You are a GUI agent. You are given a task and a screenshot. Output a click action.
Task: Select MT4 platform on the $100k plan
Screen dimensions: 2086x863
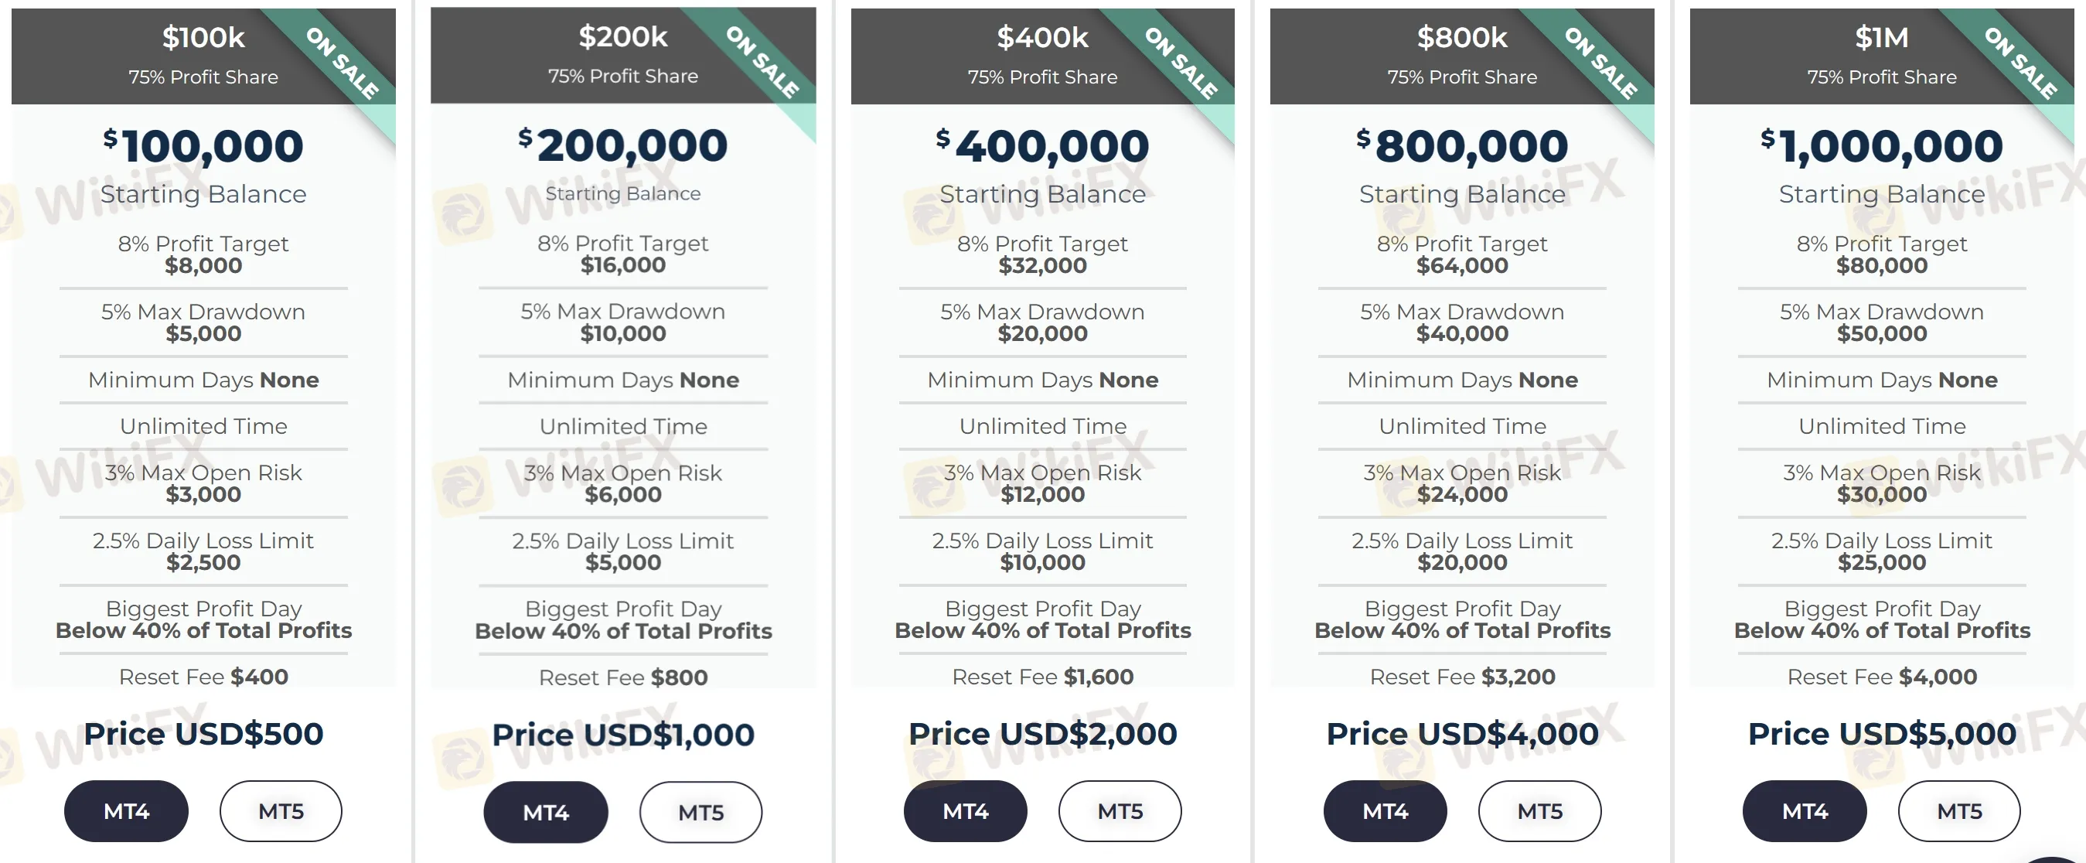pos(125,810)
